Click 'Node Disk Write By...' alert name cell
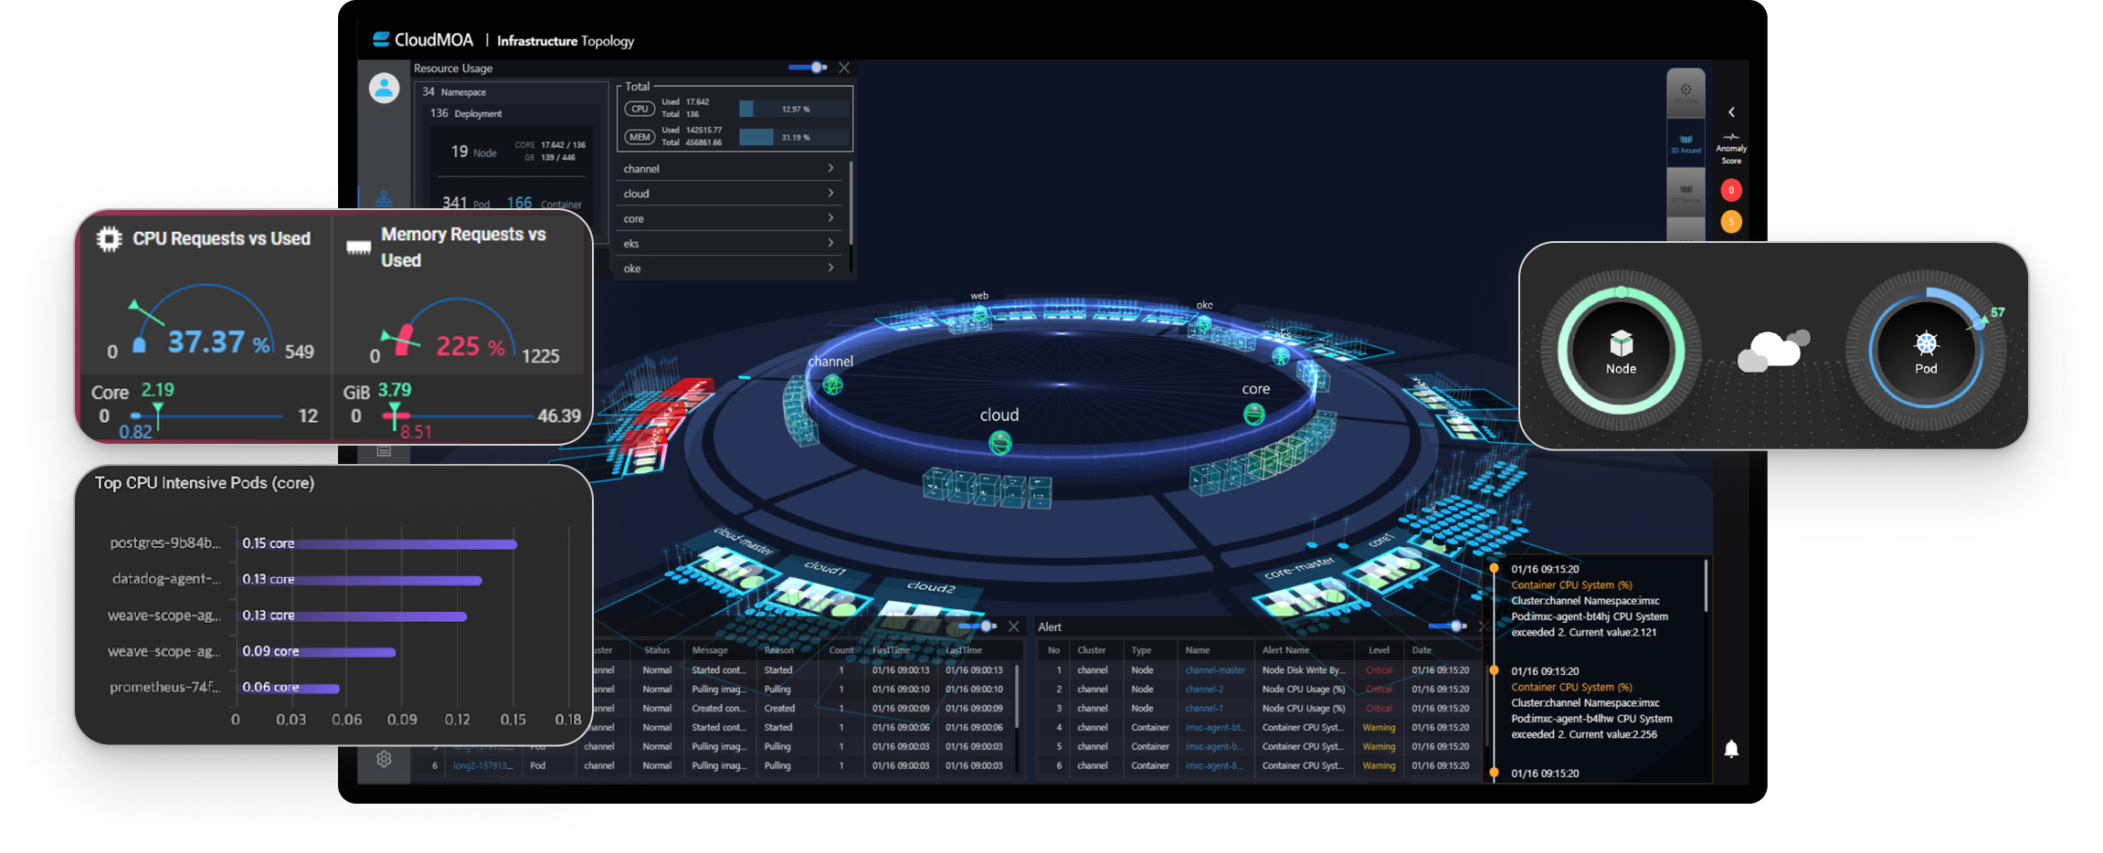 click(x=1304, y=670)
